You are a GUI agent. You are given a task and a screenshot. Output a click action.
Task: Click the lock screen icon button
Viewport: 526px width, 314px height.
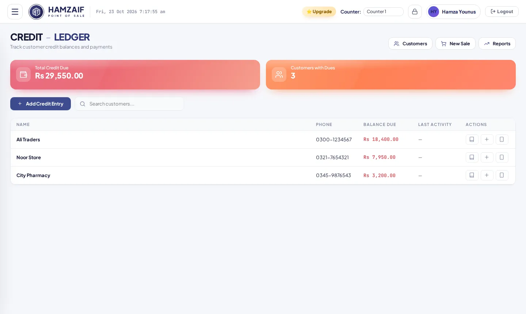pos(415,12)
